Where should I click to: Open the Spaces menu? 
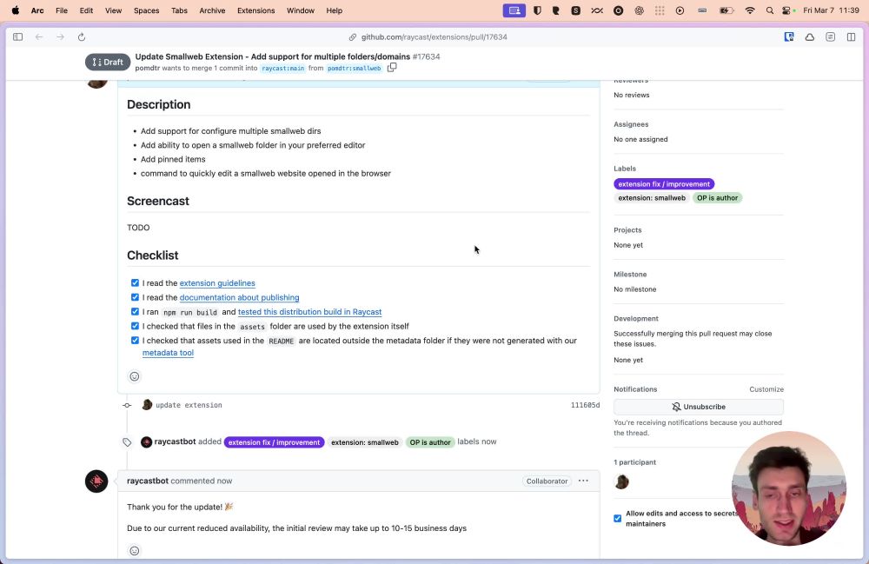click(x=146, y=10)
